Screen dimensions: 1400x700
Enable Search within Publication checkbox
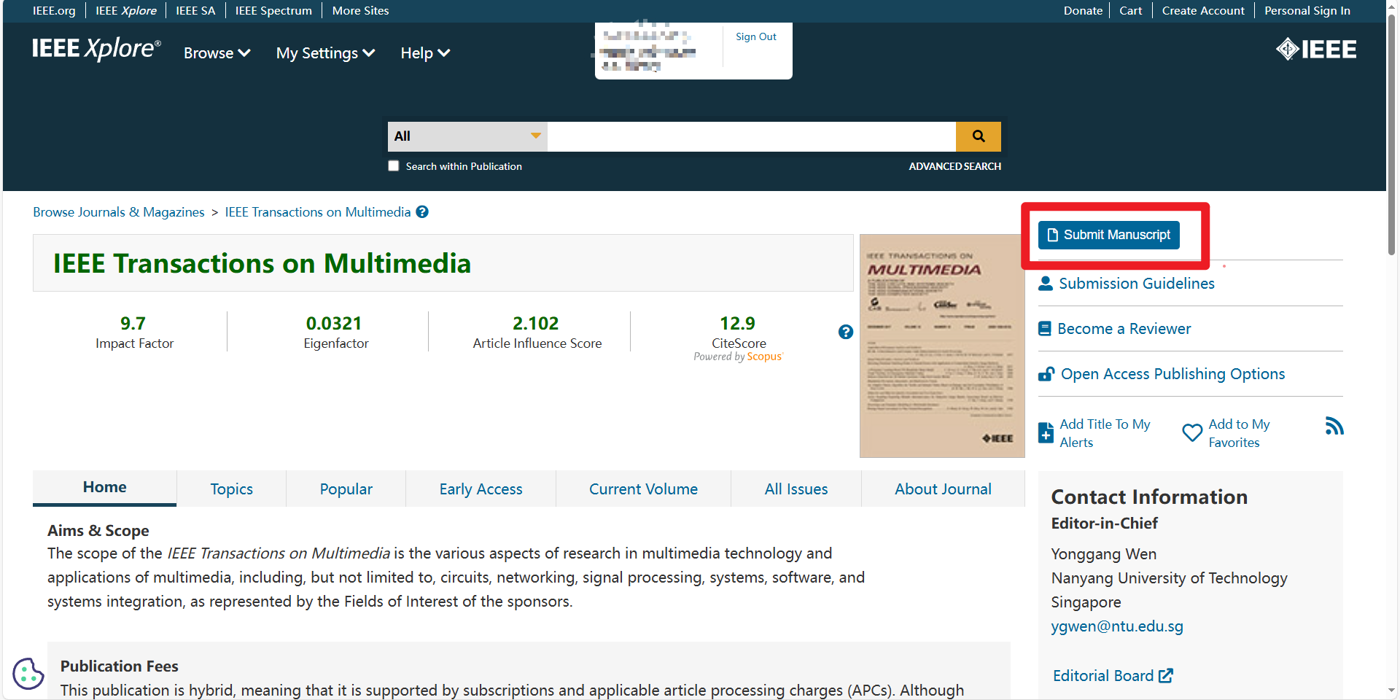coord(394,166)
